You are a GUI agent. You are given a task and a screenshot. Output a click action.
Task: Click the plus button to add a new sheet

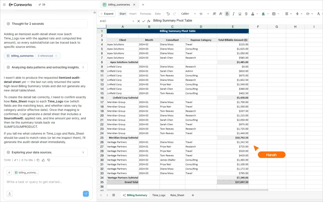[193, 195]
